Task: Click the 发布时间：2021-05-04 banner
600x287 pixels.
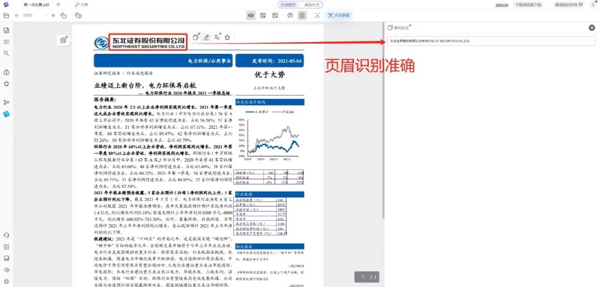Action: click(x=270, y=61)
